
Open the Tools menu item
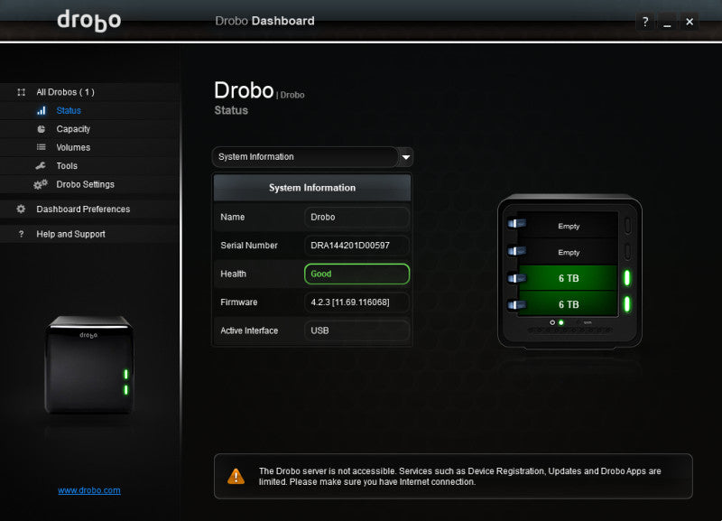coord(67,166)
